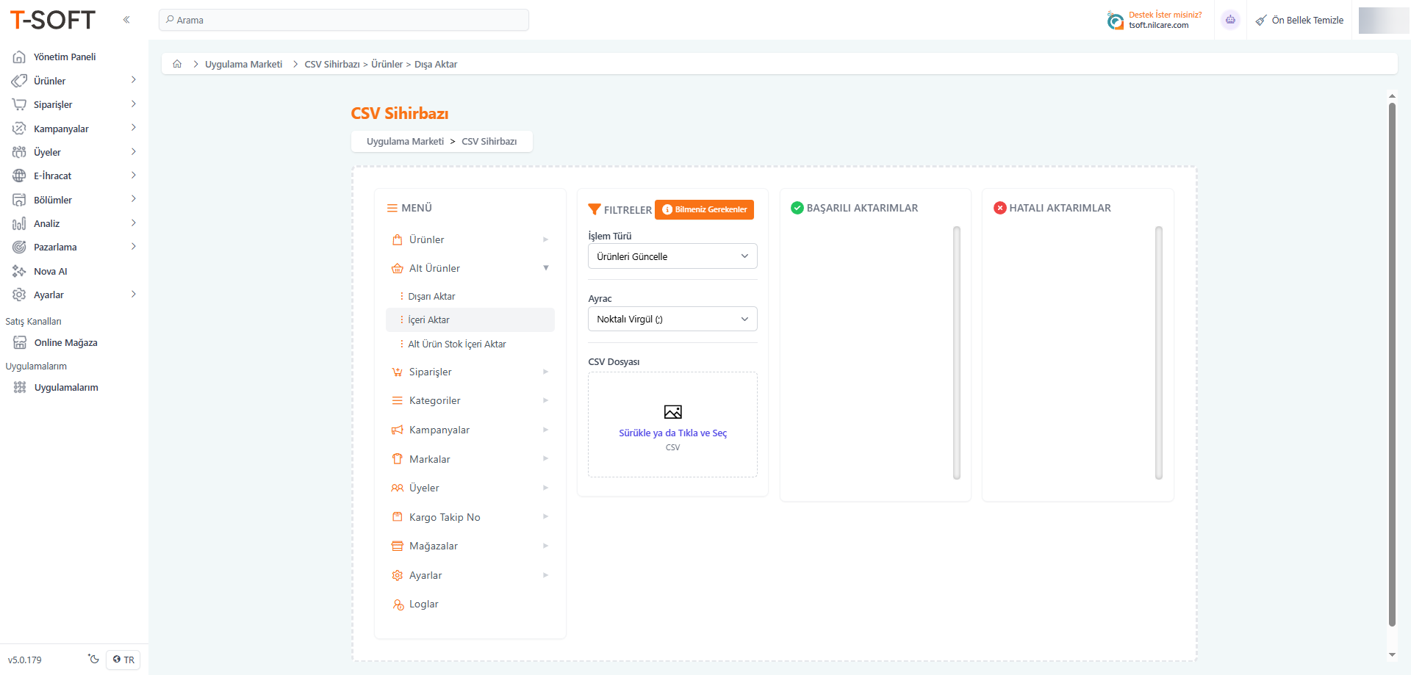Viewport: 1411px width, 675px height.
Task: Collapse the Alt Ürünler submenu
Action: [545, 268]
